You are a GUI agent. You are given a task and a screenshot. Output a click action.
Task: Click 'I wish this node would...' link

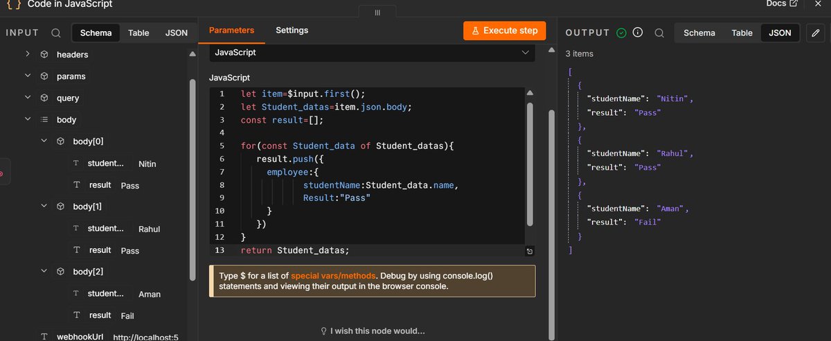pyautogui.click(x=373, y=331)
